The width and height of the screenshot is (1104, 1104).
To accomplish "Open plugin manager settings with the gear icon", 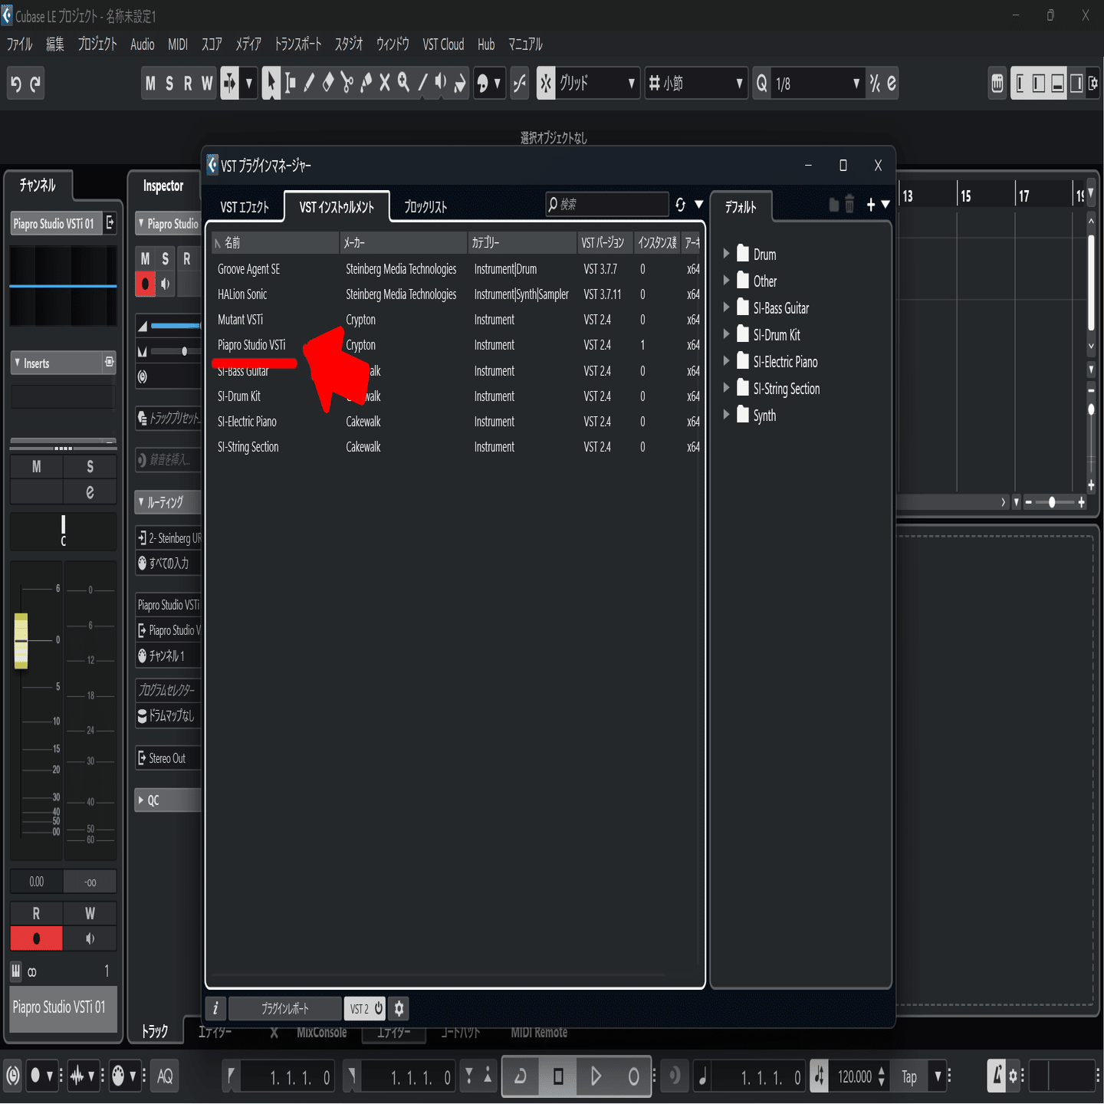I will (399, 1008).
